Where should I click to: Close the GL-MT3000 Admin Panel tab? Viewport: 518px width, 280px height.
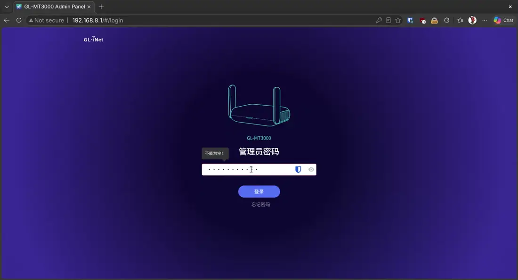click(x=89, y=7)
